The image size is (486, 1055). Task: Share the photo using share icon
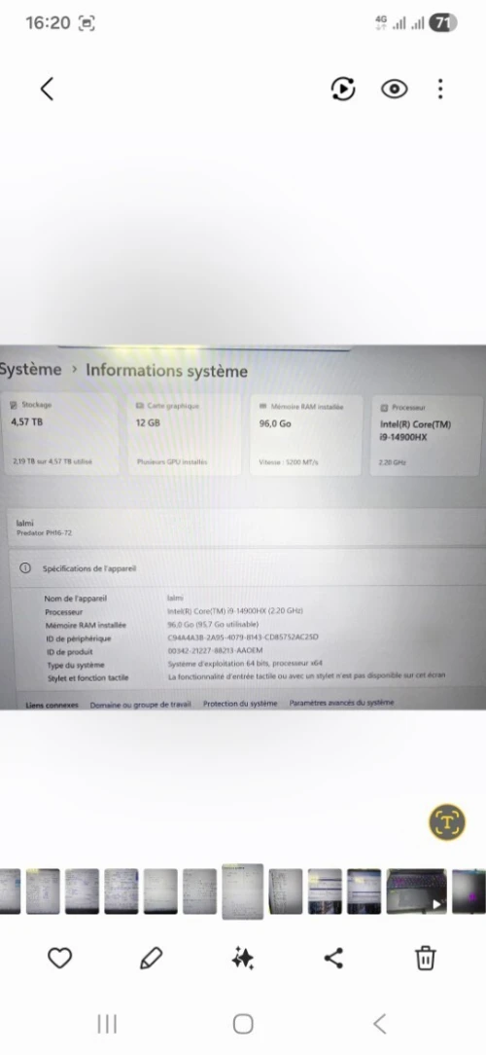(x=334, y=958)
